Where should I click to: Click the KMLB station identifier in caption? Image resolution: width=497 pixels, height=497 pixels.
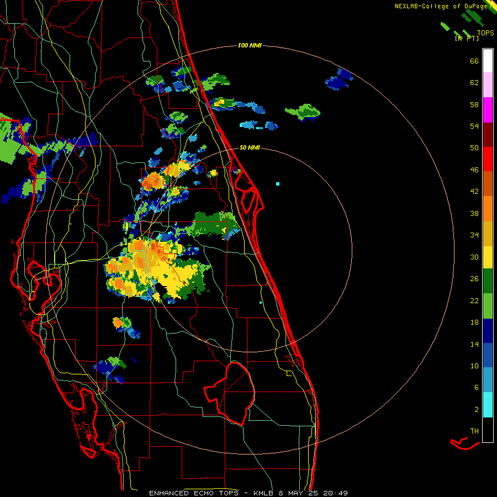pos(265,493)
